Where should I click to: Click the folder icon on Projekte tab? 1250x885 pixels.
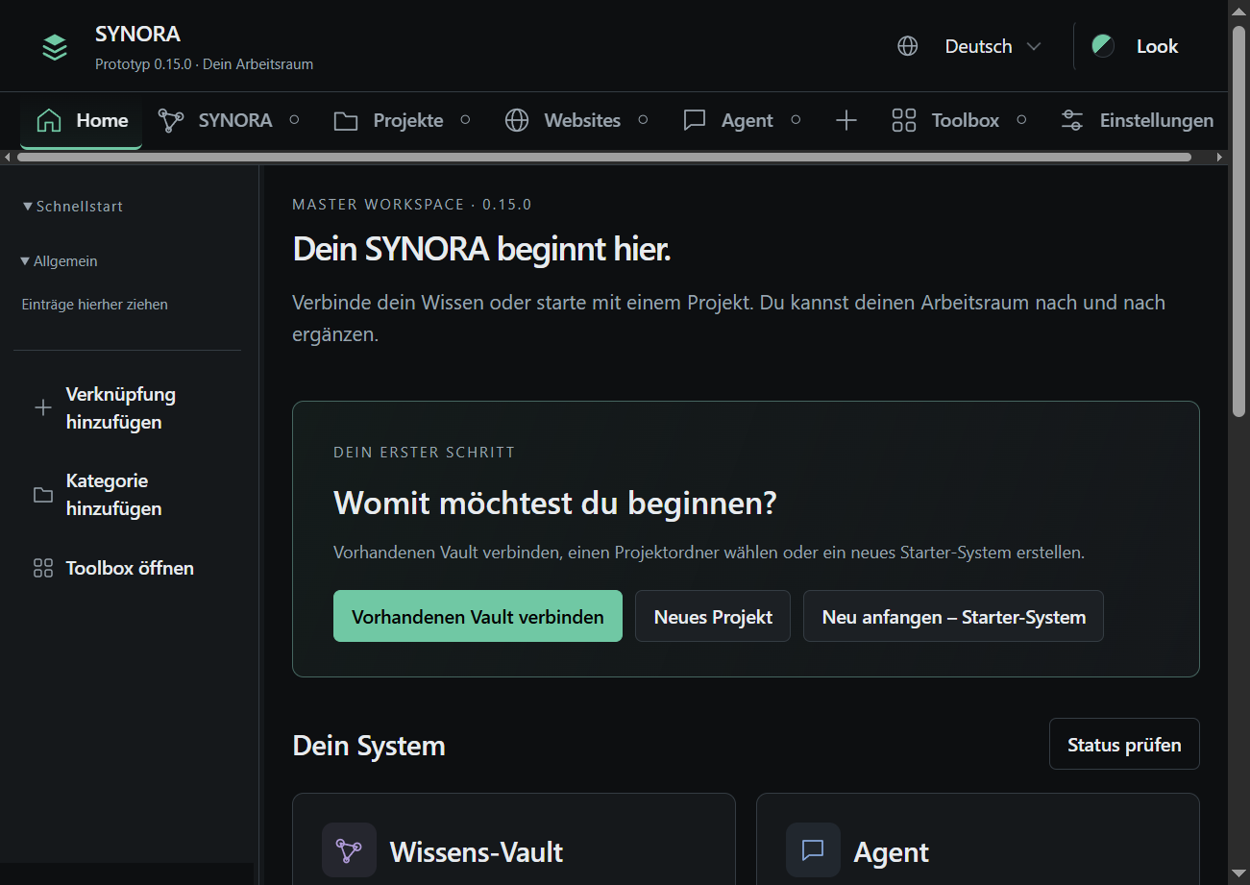pyautogui.click(x=346, y=120)
